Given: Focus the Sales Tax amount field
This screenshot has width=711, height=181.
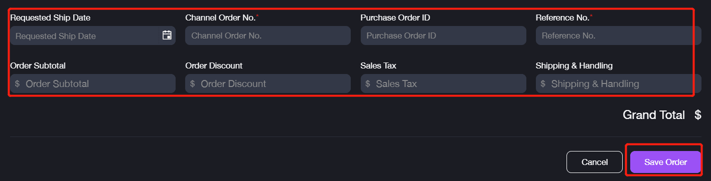Looking at the screenshot, I should [x=444, y=83].
